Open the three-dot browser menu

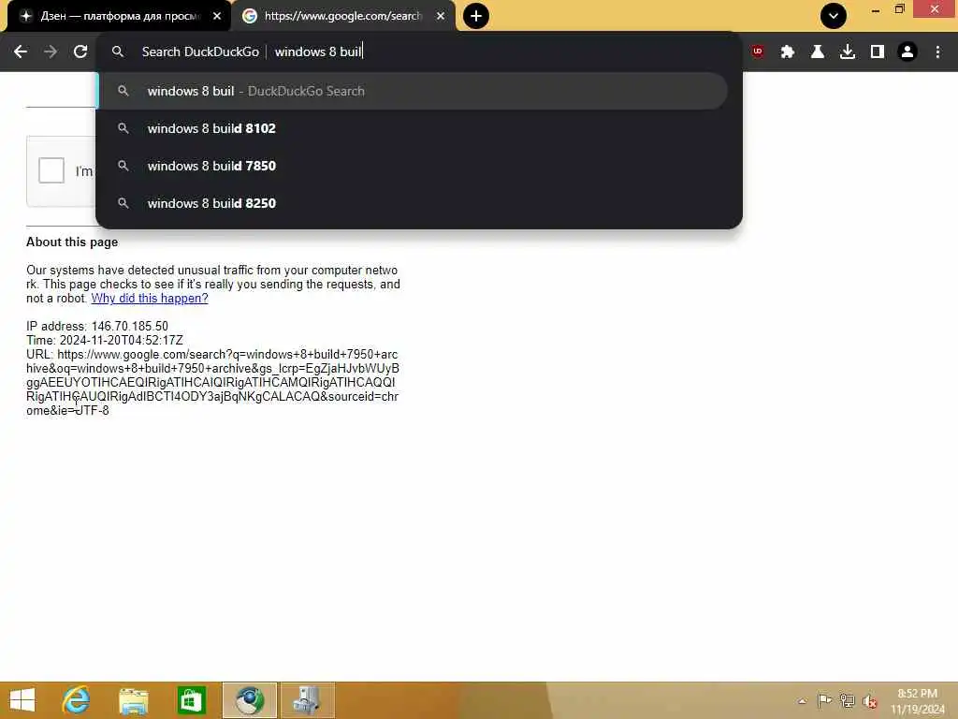pyautogui.click(x=937, y=52)
